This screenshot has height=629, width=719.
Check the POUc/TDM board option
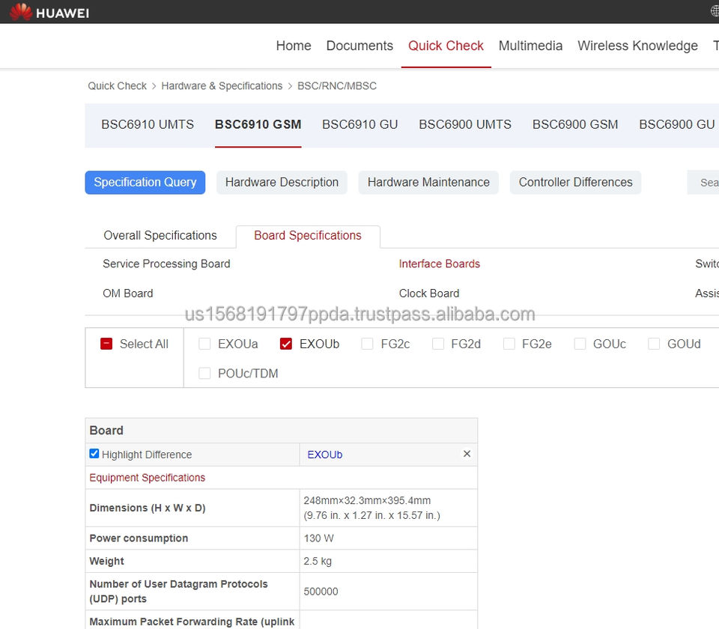pyautogui.click(x=204, y=374)
